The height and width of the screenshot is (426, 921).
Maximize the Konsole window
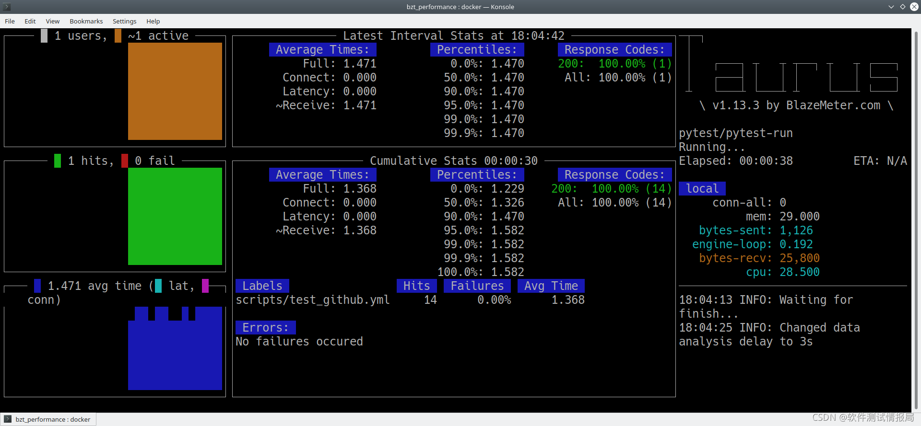[x=903, y=7]
